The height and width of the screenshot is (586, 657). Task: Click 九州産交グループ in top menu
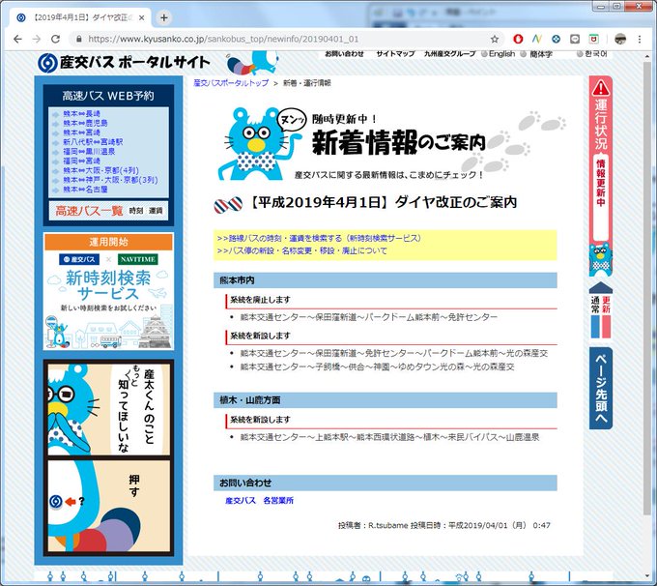(x=449, y=54)
